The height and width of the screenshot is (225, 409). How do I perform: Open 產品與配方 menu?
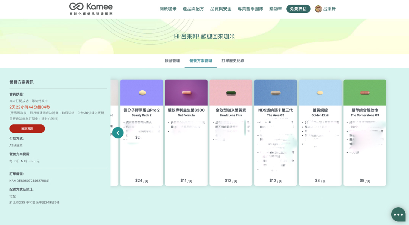(x=193, y=9)
